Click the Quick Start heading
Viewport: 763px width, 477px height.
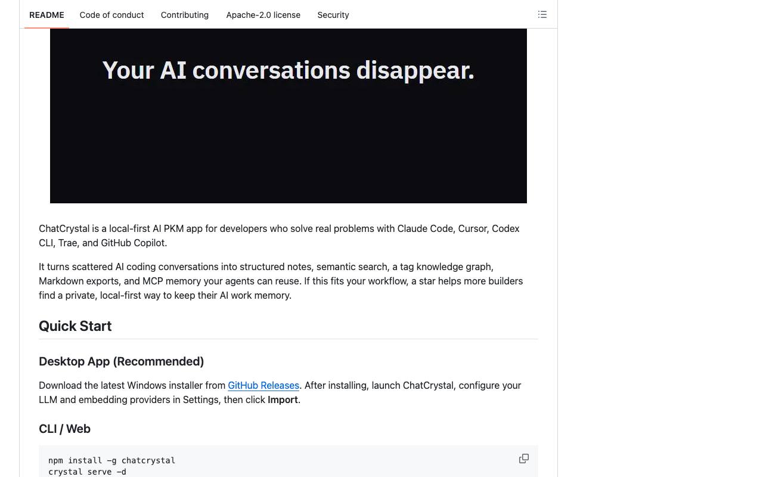[75, 326]
